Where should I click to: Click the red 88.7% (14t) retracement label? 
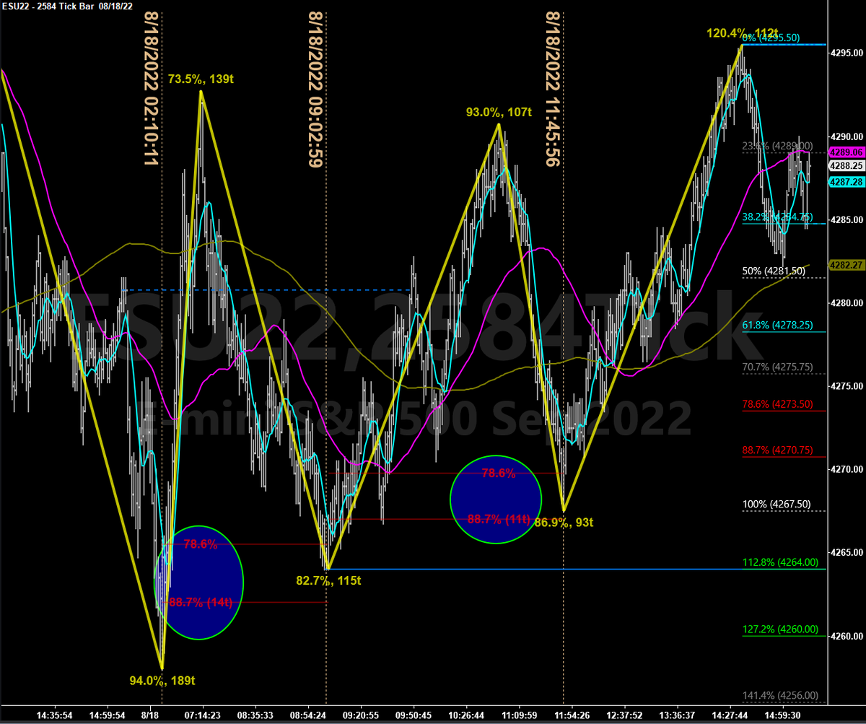coord(200,603)
